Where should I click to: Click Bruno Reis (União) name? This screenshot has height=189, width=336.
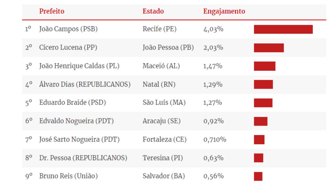click(69, 176)
